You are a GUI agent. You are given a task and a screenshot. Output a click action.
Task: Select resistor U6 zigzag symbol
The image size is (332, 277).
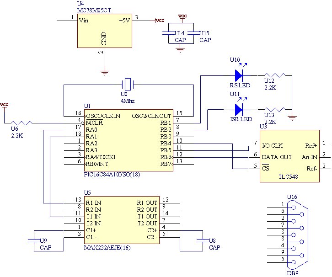21,123
